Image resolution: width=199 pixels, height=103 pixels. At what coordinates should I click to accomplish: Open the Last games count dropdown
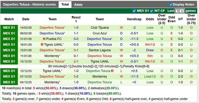(x=180, y=11)
